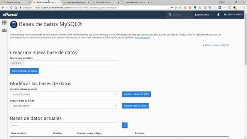Switch to cPanel - Principal tab
This screenshot has width=247, height=139.
[x=15, y=2]
